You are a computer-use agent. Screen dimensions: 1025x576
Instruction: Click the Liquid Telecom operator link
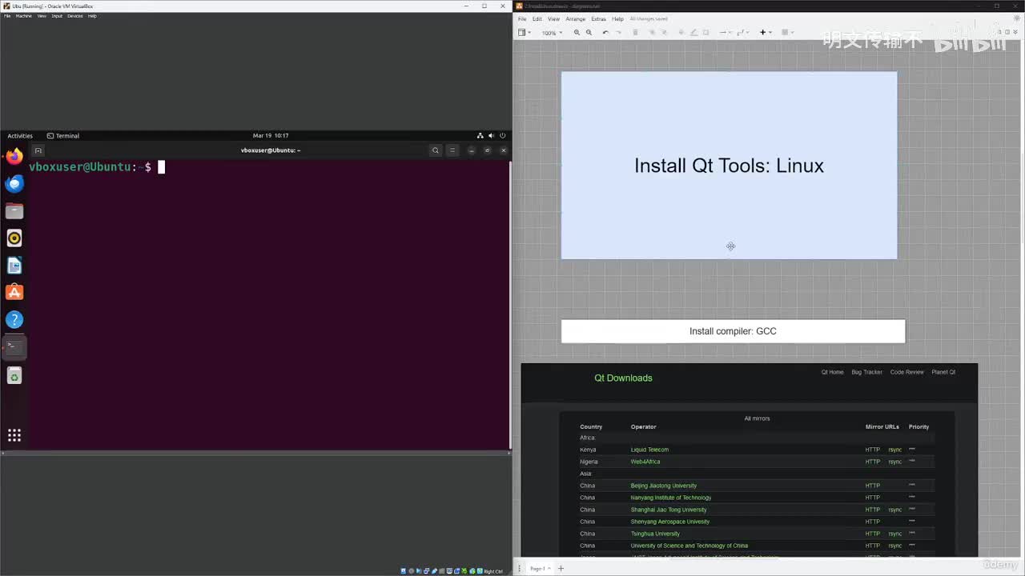pyautogui.click(x=649, y=450)
